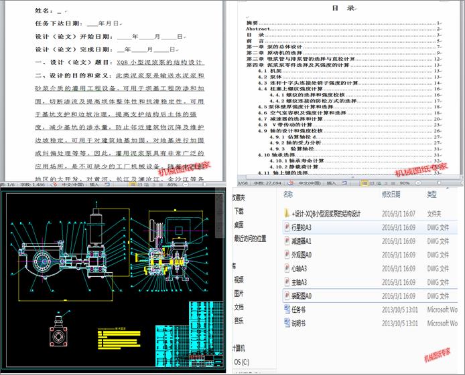The height and width of the screenshot is (375, 465).
Task: Click the 90% zoom level in right Word
Action: pyautogui.click(x=405, y=183)
